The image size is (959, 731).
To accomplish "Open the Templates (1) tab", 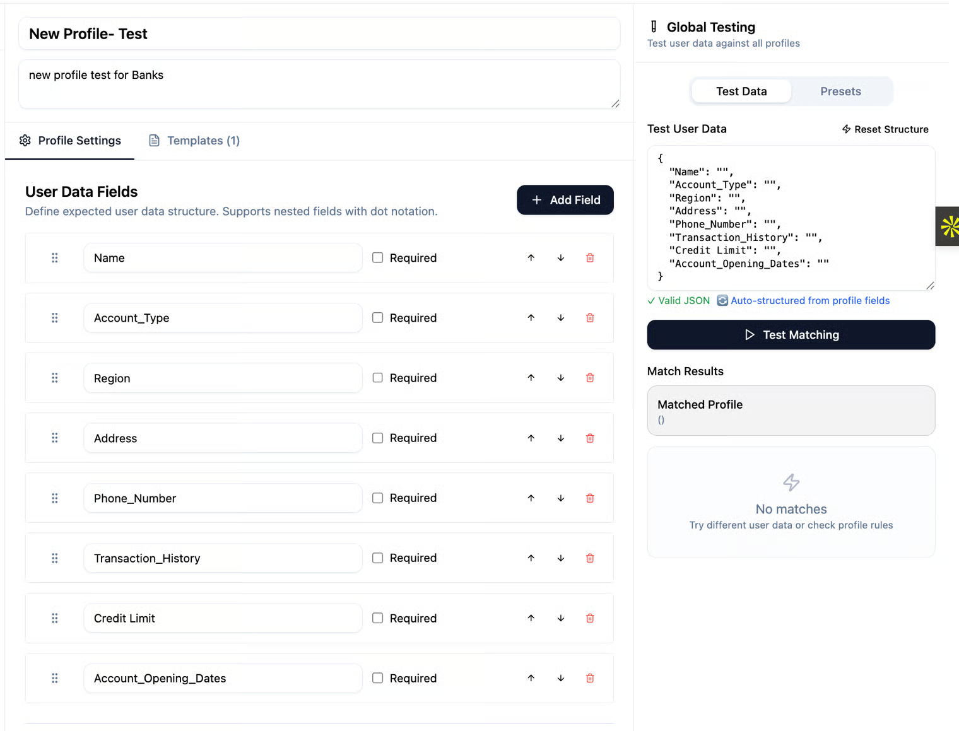I will [194, 141].
